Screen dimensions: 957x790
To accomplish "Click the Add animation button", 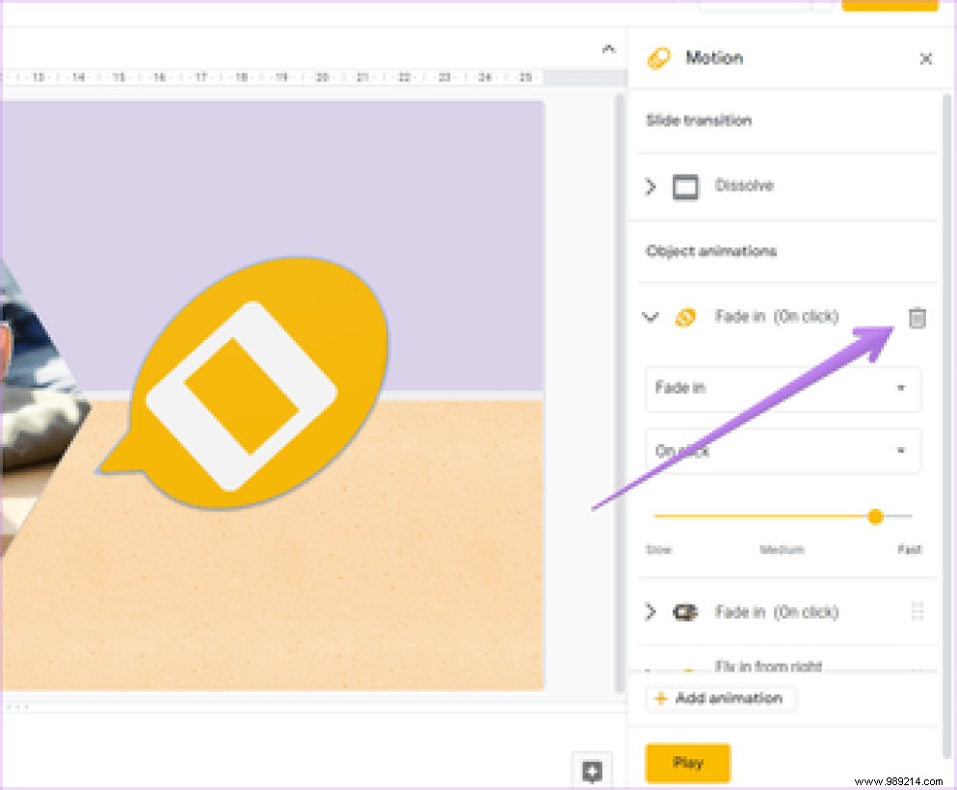I will click(720, 698).
